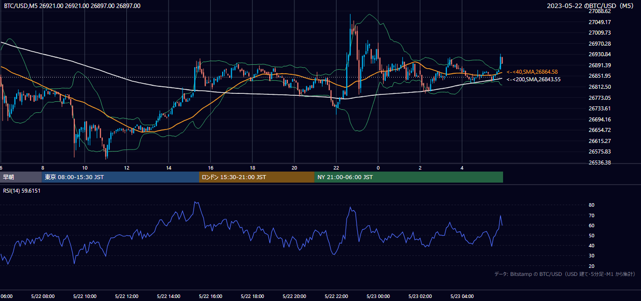This screenshot has width=641, height=301.
Task: Click the 26575.83 price axis value
Action: click(600, 152)
